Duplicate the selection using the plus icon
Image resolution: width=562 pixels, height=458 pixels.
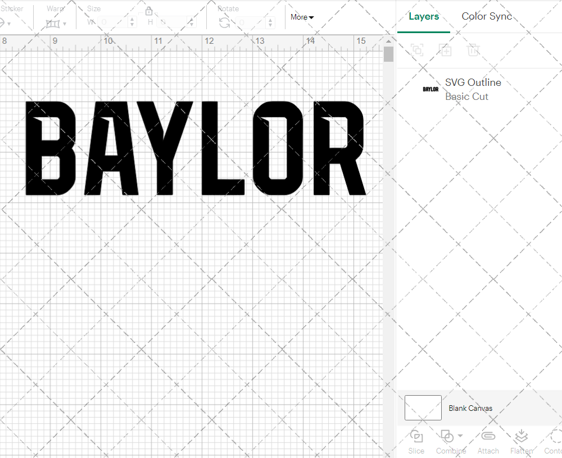pos(445,50)
